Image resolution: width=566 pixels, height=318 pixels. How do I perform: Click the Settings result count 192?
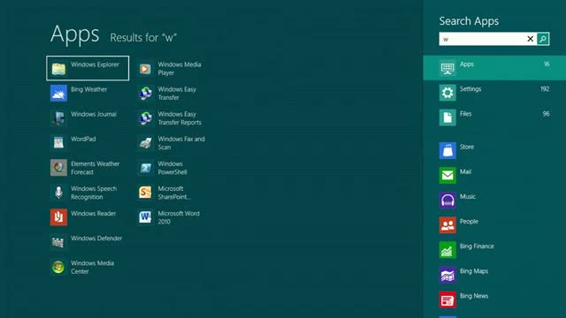[x=545, y=89]
